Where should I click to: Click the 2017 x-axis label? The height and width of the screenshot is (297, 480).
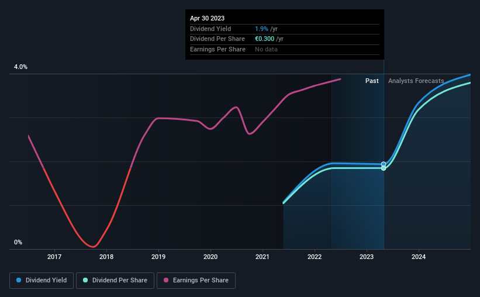click(x=54, y=257)
